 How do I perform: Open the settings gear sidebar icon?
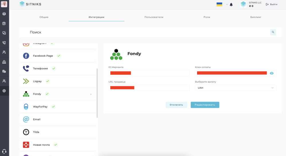click(x=4, y=91)
